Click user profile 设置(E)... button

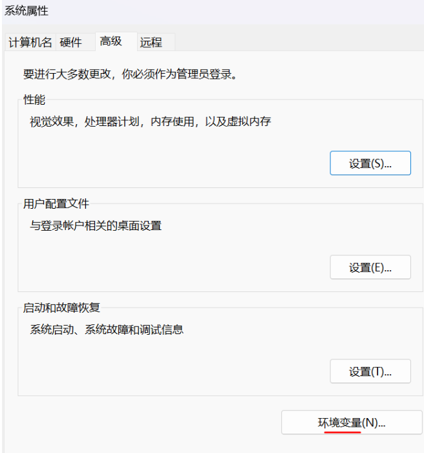(x=370, y=268)
